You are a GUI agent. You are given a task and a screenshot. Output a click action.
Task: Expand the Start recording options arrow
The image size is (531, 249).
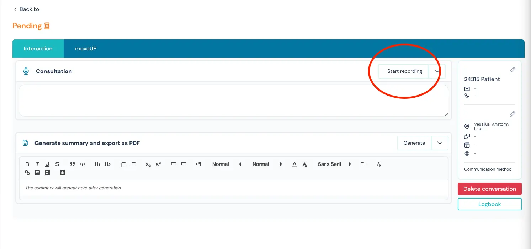[x=437, y=71]
